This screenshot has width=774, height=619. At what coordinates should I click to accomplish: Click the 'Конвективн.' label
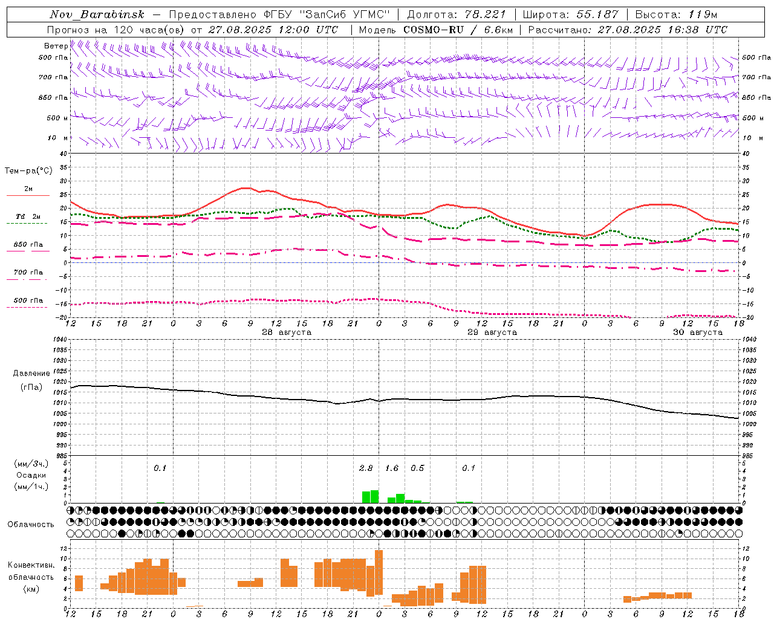31,565
